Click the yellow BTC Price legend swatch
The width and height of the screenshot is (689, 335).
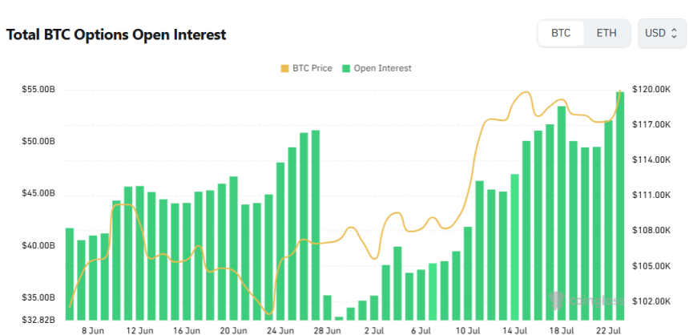[x=284, y=68]
